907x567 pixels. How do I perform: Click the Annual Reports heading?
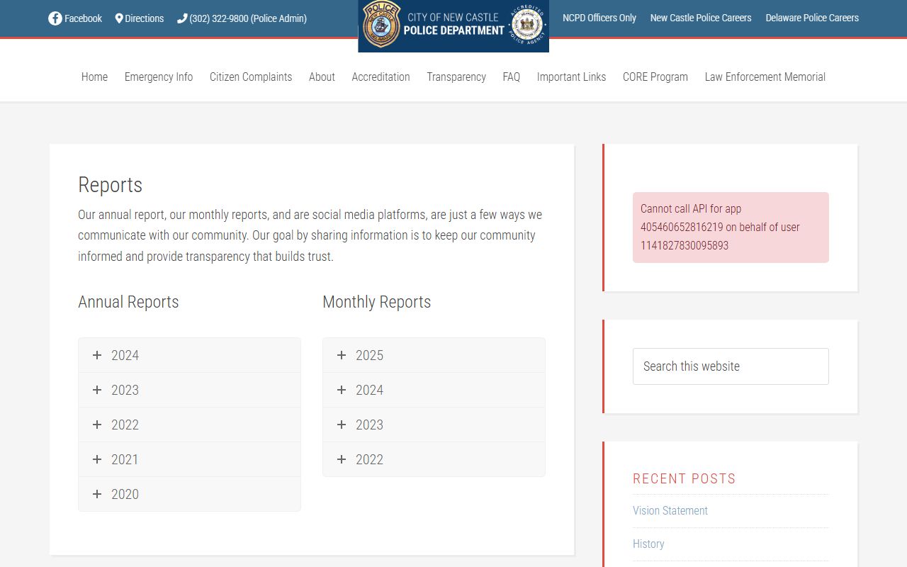click(128, 302)
